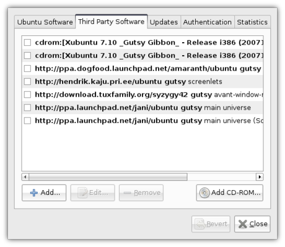Click the horizontal scrollbar thumb
This screenshot has height=247, width=285.
coord(108,177)
